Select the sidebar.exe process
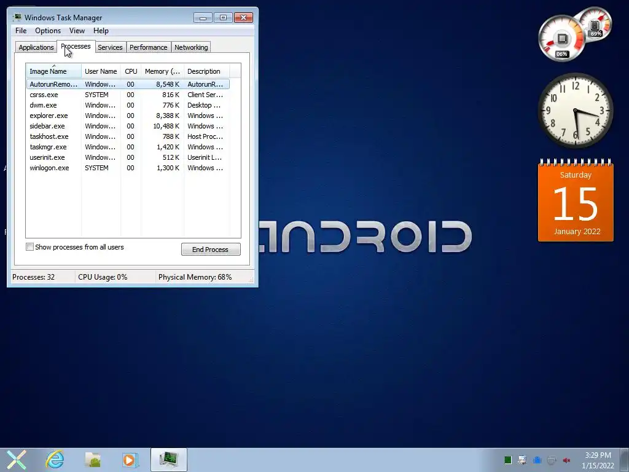This screenshot has height=472, width=629. tap(128, 126)
